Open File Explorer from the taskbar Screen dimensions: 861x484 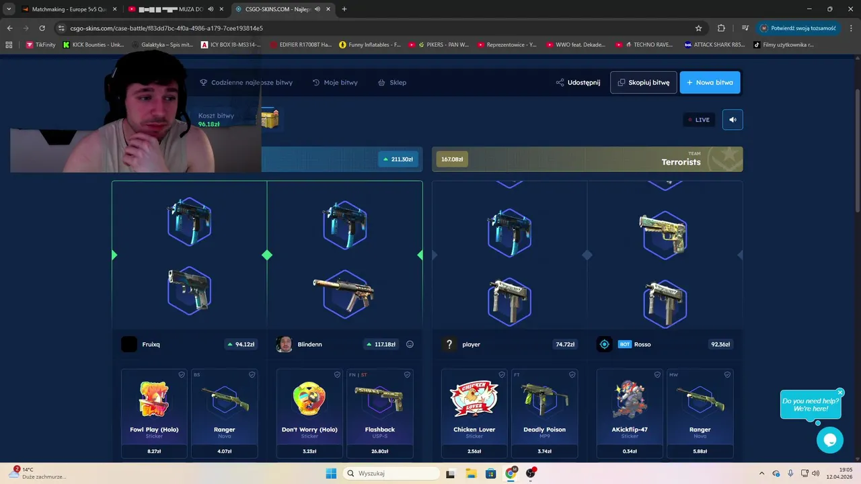(472, 473)
